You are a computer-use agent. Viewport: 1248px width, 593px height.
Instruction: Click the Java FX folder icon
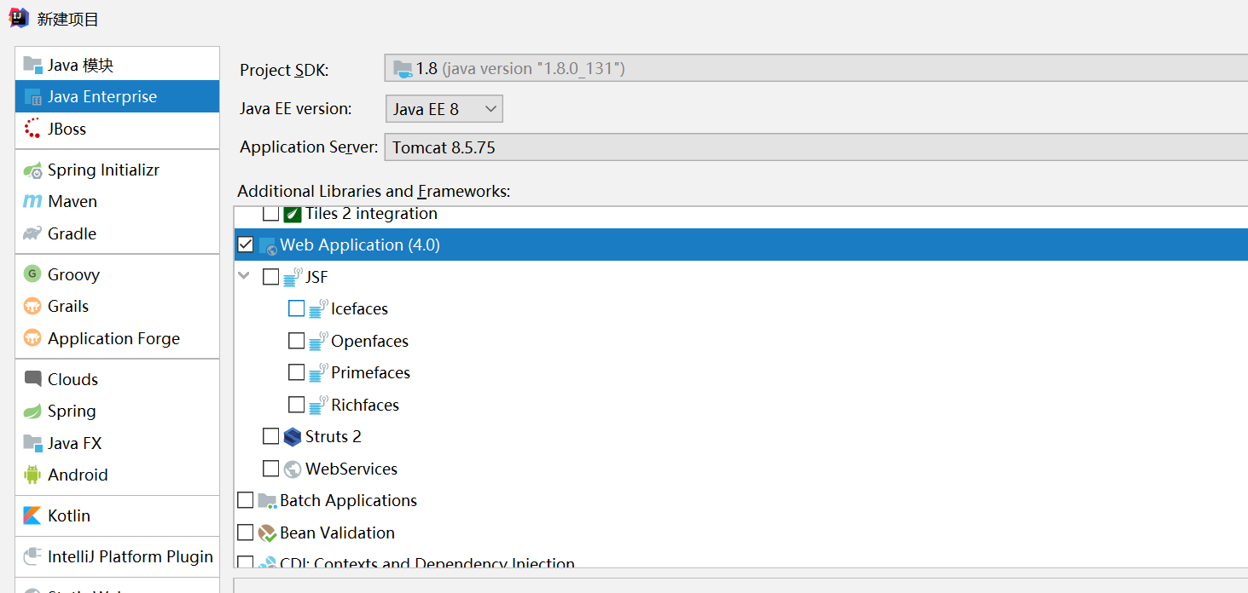(x=33, y=443)
